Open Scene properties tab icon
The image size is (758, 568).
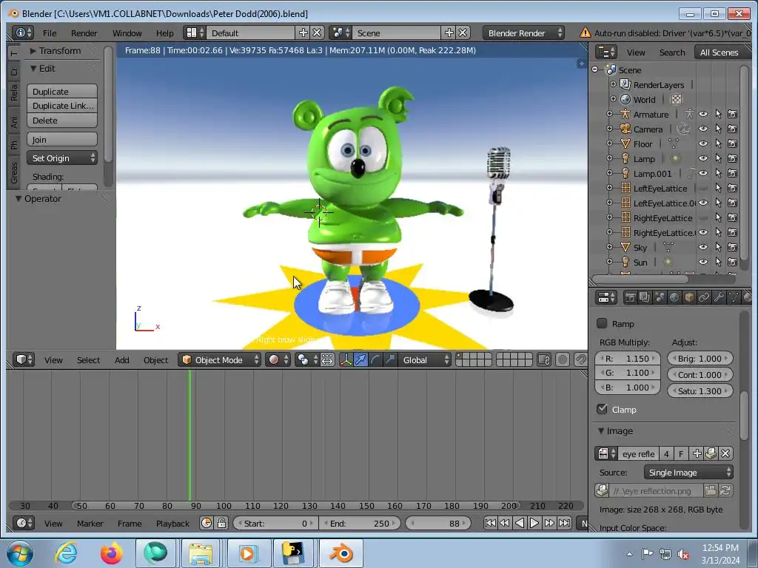[x=660, y=297]
